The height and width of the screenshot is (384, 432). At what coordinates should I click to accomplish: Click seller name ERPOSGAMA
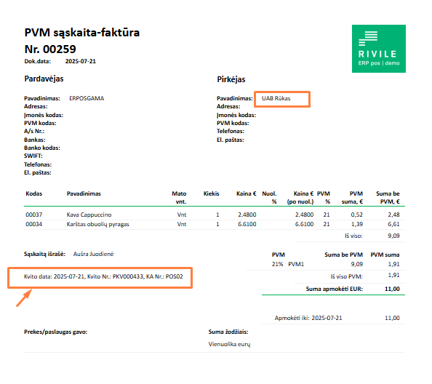pos(87,98)
